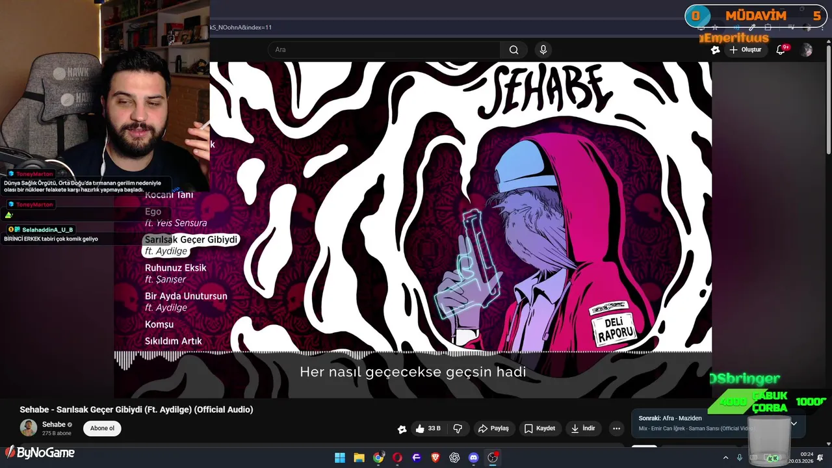Click the Ara search input field
832x468 pixels.
tap(384, 50)
